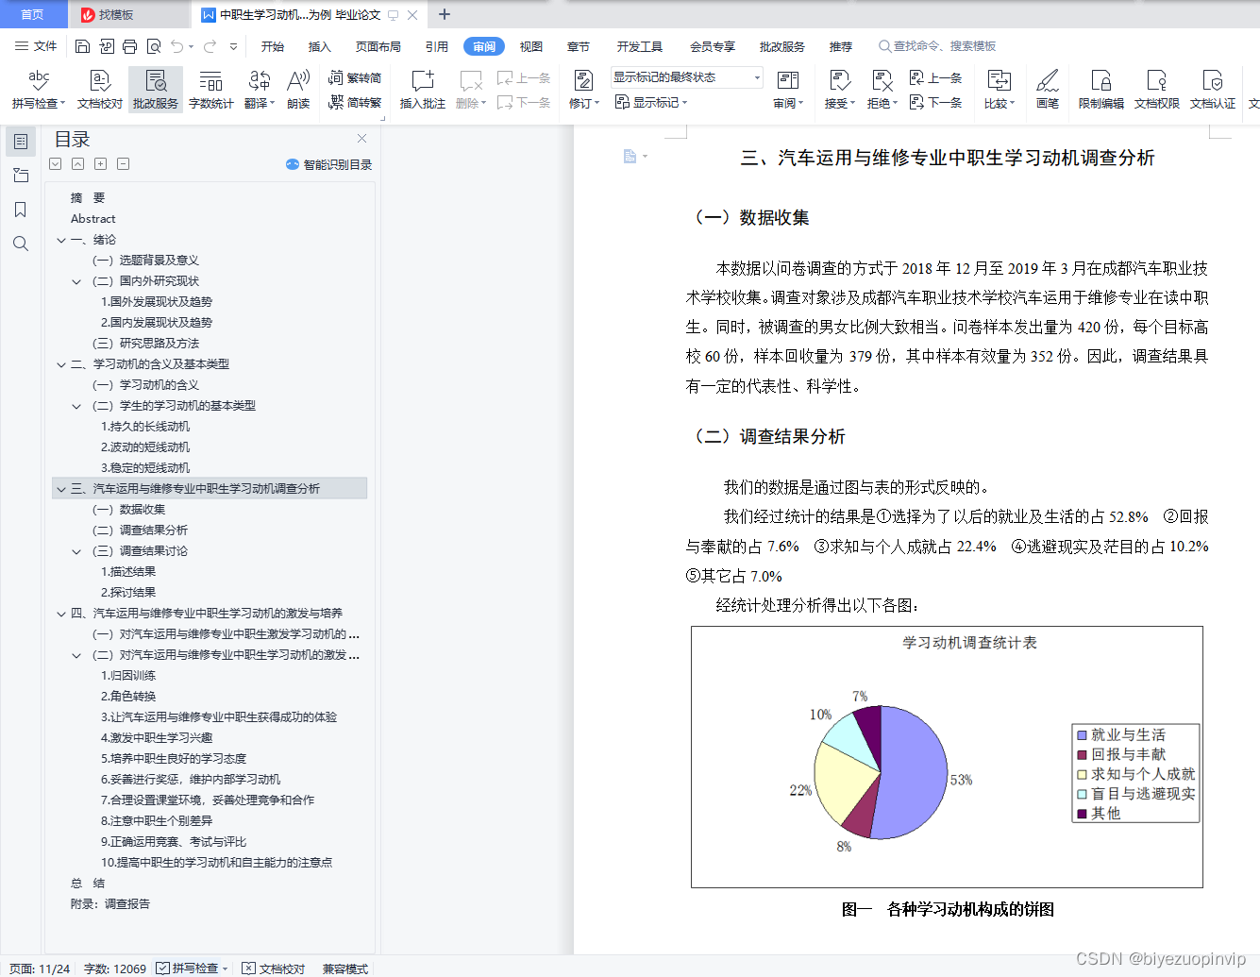Toggle 修订 track changes icon

(583, 81)
